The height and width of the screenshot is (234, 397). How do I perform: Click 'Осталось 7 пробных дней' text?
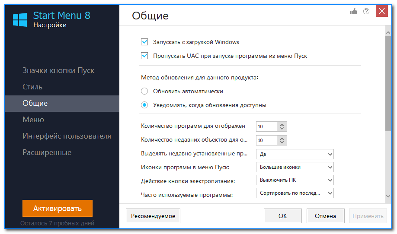57,223
